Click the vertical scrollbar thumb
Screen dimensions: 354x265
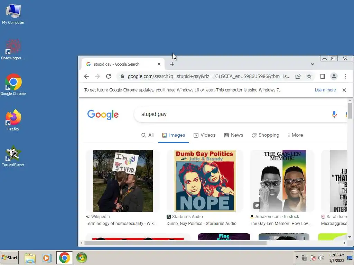350,110
